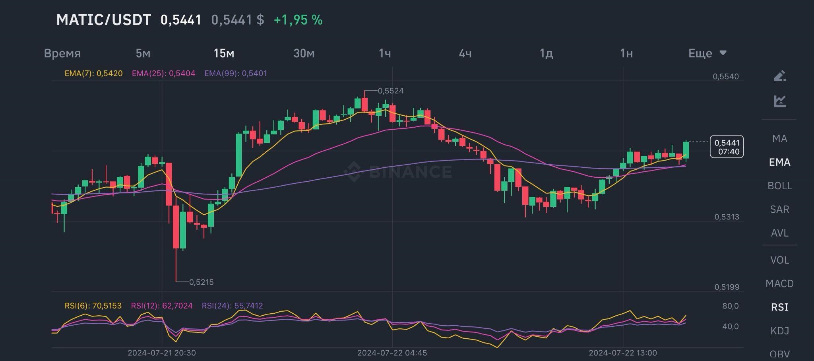Click the 0,5524 high price marker
Screen dimensions: 814x361
(x=390, y=91)
